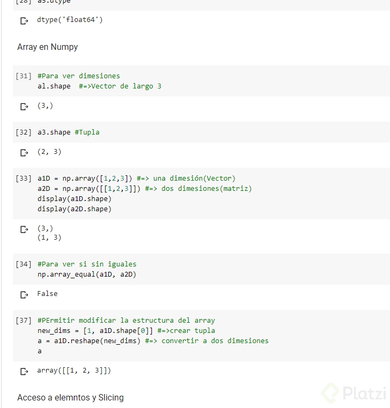Click the [34] run indicator for array_equal cell
This screenshot has width=390, height=408.
pyautogui.click(x=24, y=264)
